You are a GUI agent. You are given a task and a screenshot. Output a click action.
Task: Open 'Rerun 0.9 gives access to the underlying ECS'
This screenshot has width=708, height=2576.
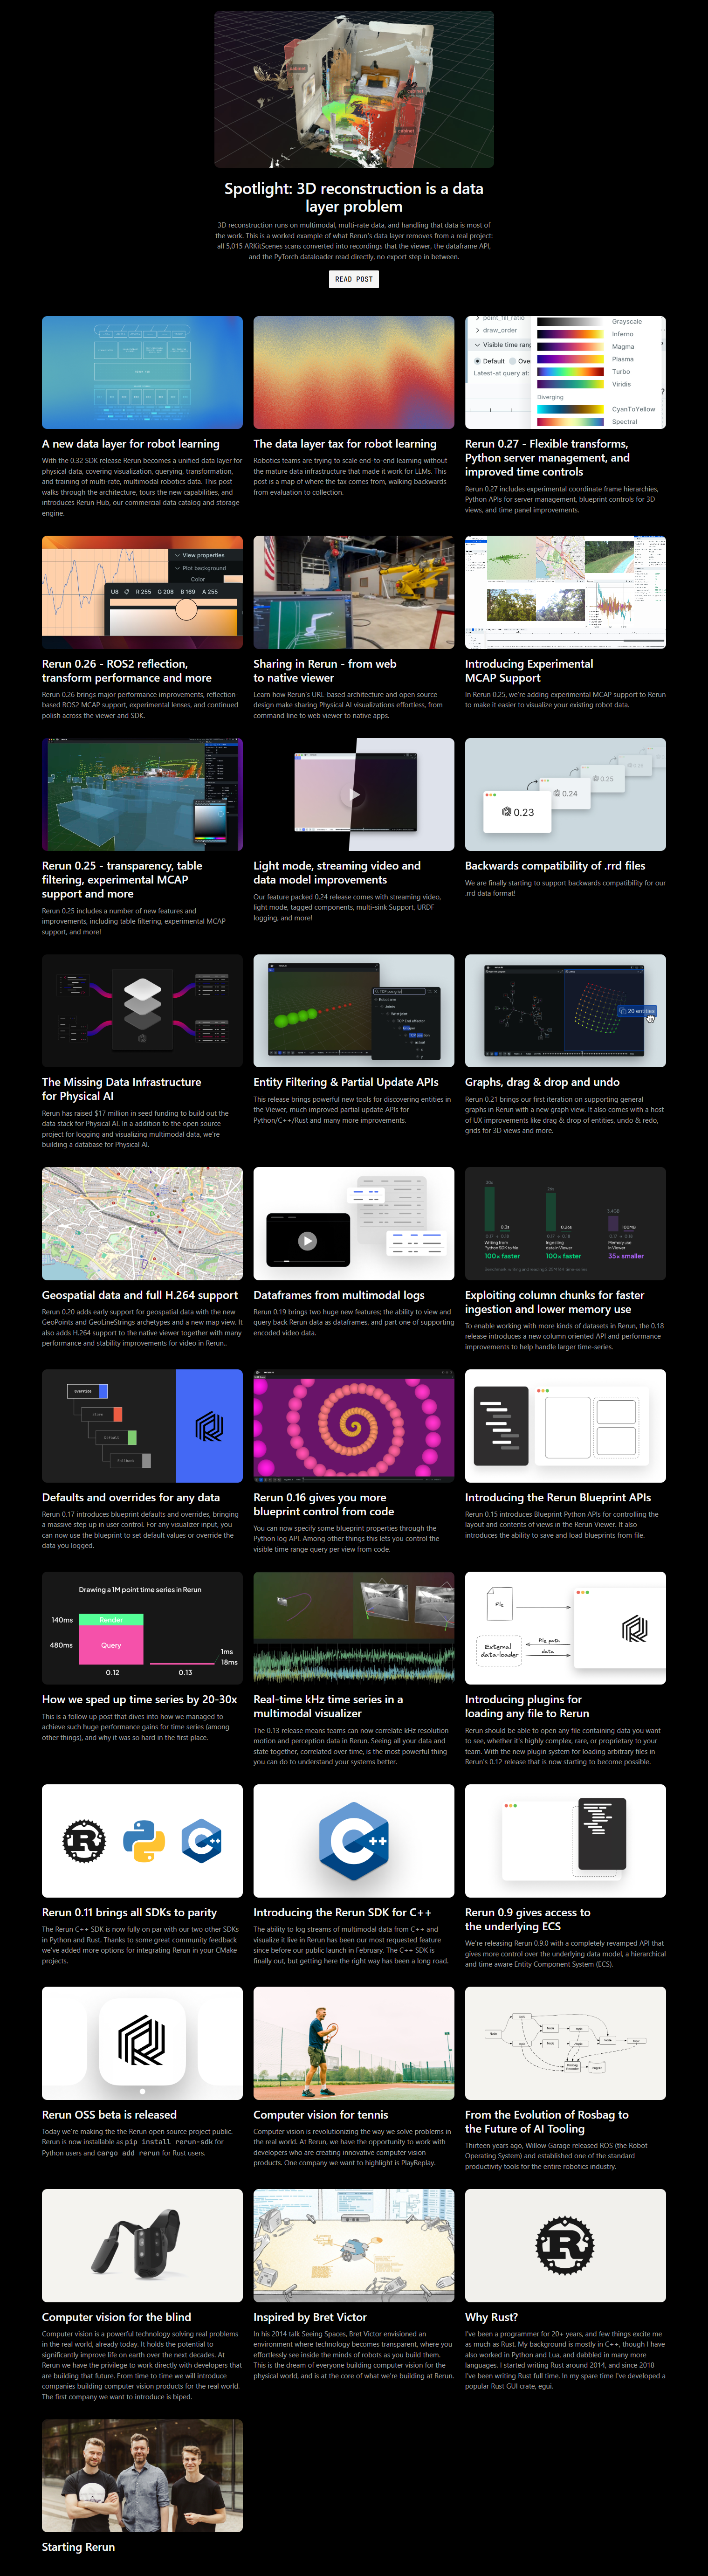tap(528, 1920)
